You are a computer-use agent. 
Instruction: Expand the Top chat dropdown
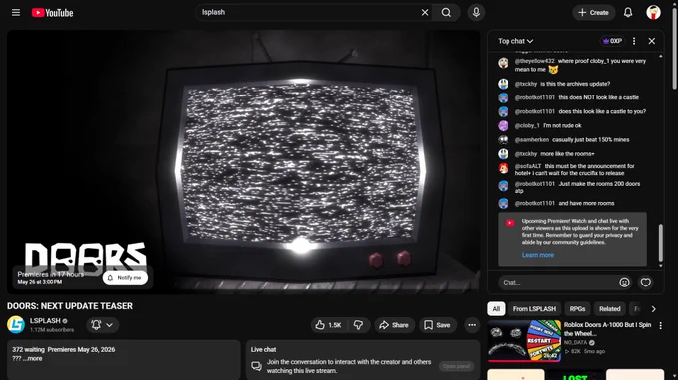point(515,41)
